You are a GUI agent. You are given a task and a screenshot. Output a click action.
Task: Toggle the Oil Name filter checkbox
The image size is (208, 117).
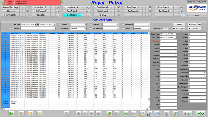coord(59,28)
